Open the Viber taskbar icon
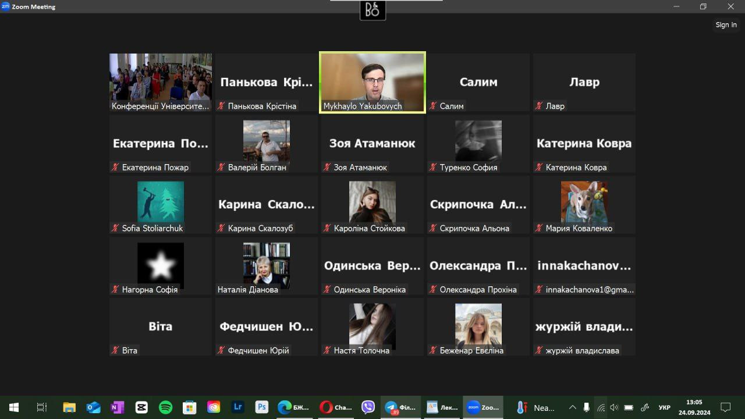745x419 pixels. 368,407
